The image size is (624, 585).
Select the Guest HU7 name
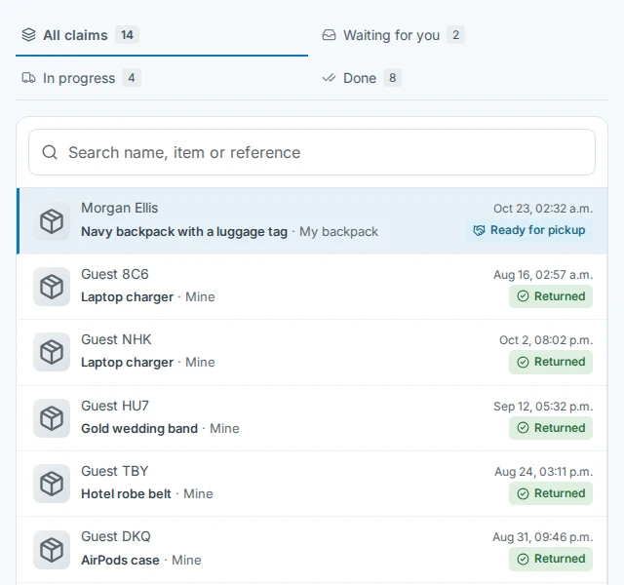click(115, 406)
